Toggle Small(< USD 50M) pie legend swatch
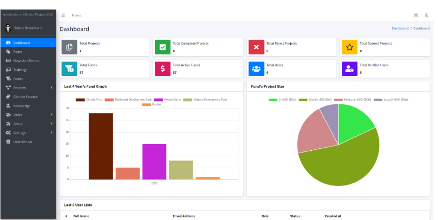 pyautogui.click(x=303, y=100)
